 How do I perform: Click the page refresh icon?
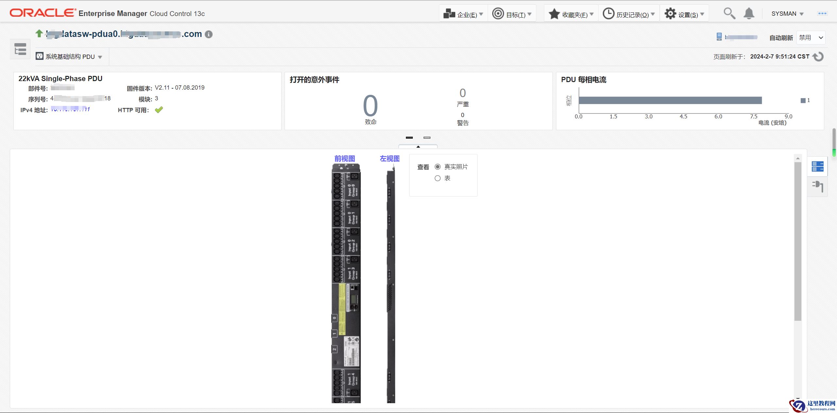point(819,57)
